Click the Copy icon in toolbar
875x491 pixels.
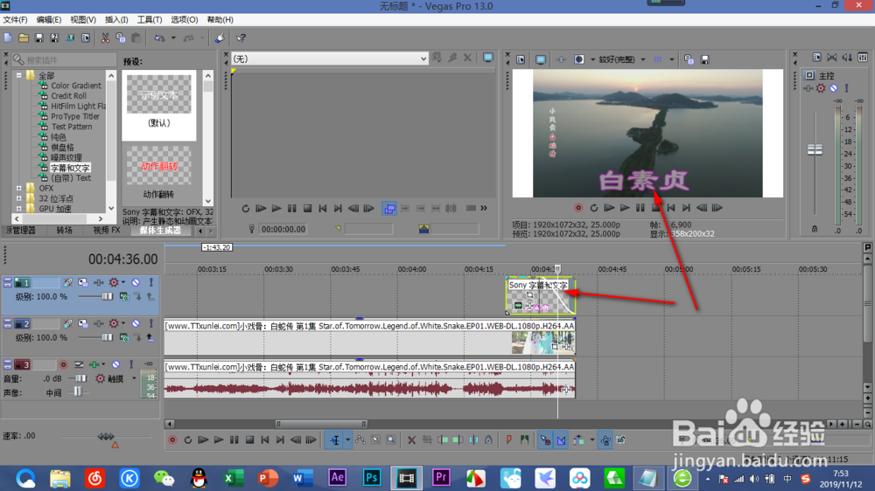(x=121, y=38)
